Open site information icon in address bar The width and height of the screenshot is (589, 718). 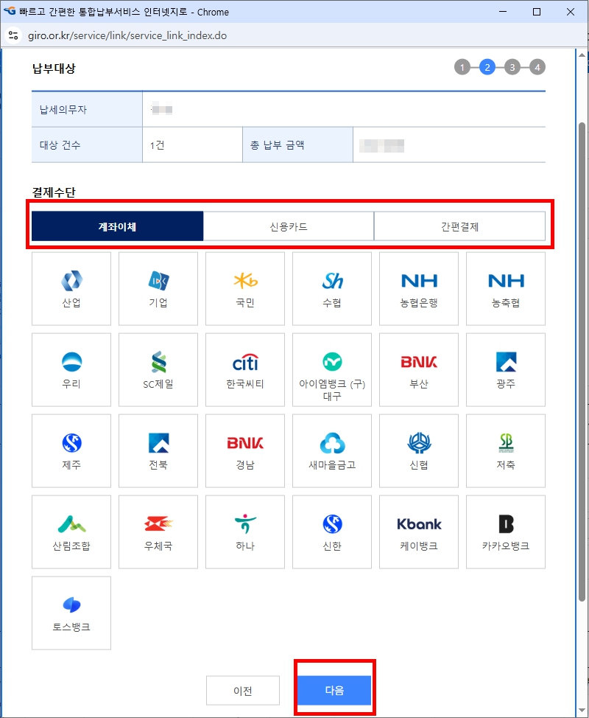[14, 35]
